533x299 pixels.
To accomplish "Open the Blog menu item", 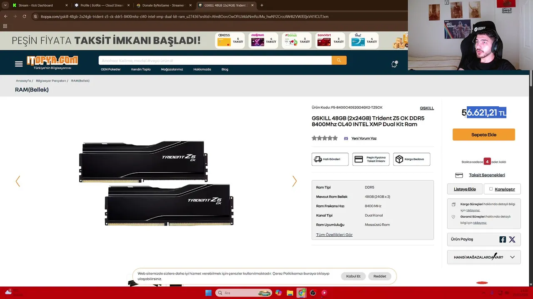I will click(225, 69).
